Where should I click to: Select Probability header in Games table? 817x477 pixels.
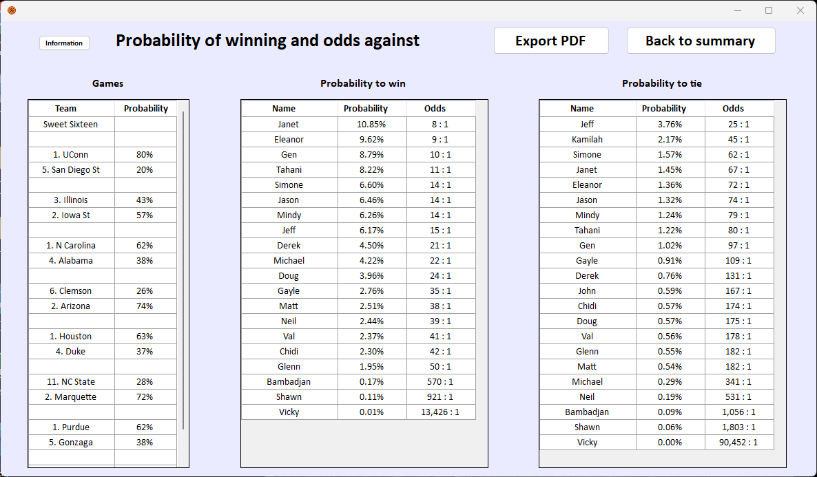[x=145, y=108]
